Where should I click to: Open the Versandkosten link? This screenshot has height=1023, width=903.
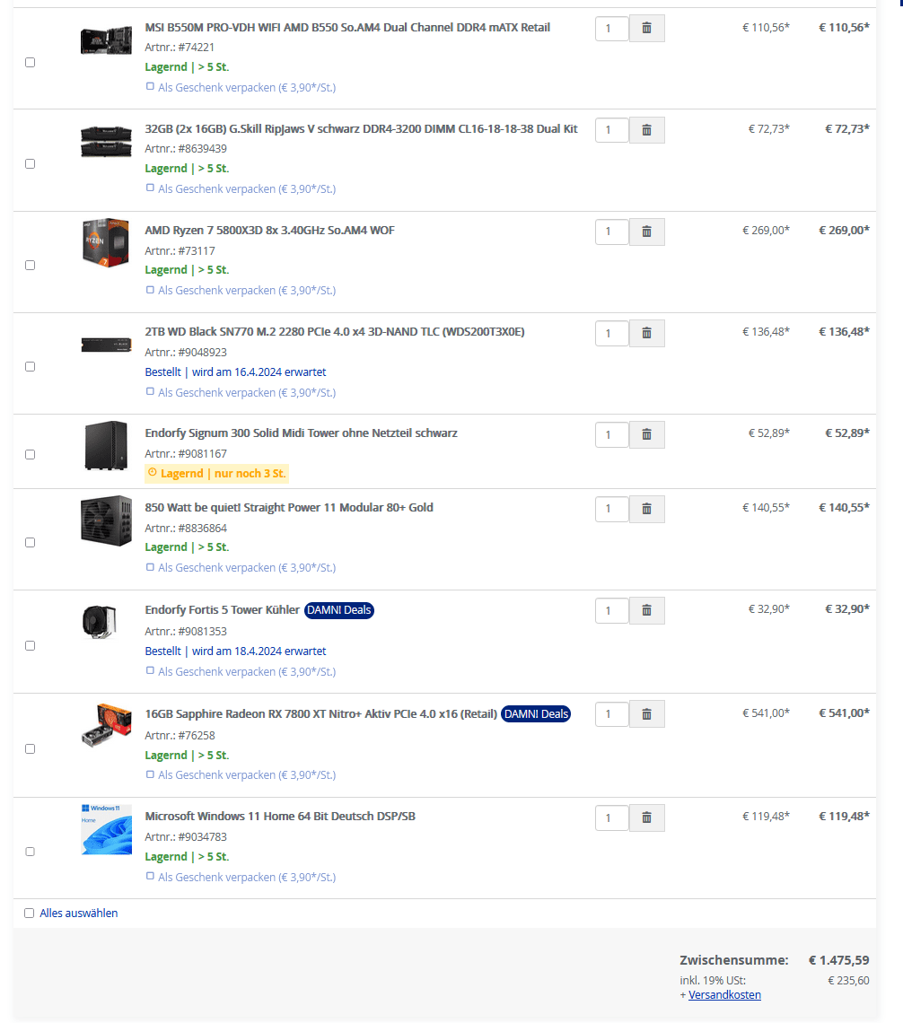tap(724, 994)
